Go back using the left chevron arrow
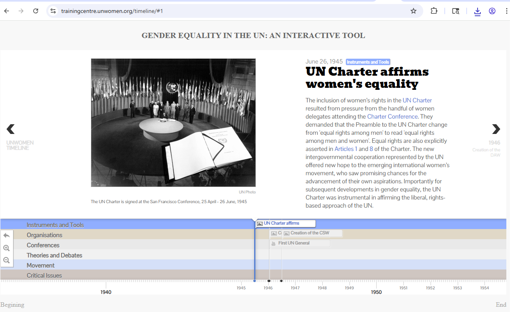Image resolution: width=510 pixels, height=312 pixels. 11,129
